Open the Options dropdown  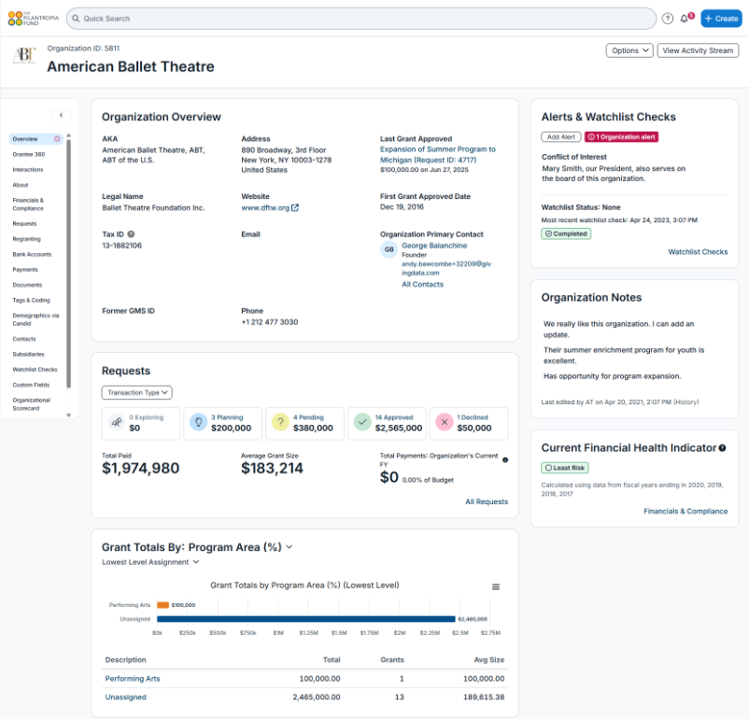pos(629,50)
